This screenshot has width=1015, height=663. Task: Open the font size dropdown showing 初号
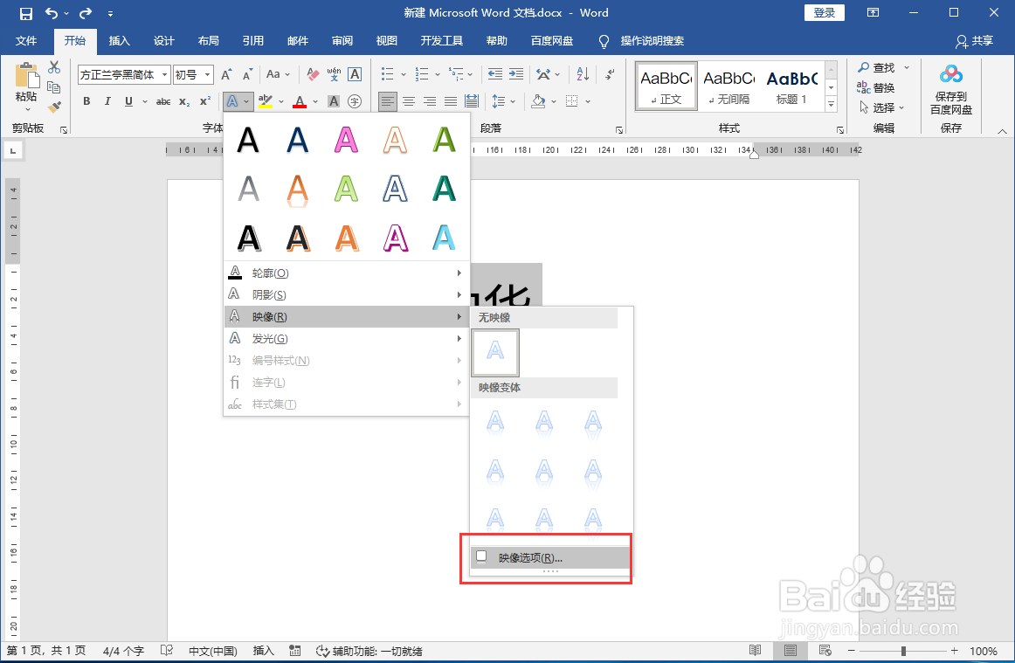193,74
